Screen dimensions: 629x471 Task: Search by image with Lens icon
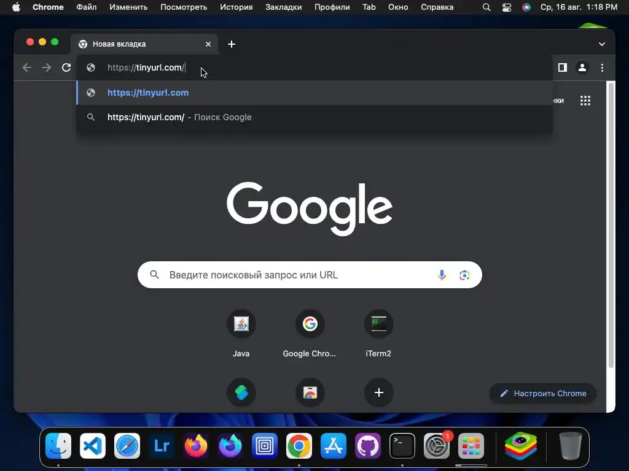tap(464, 275)
